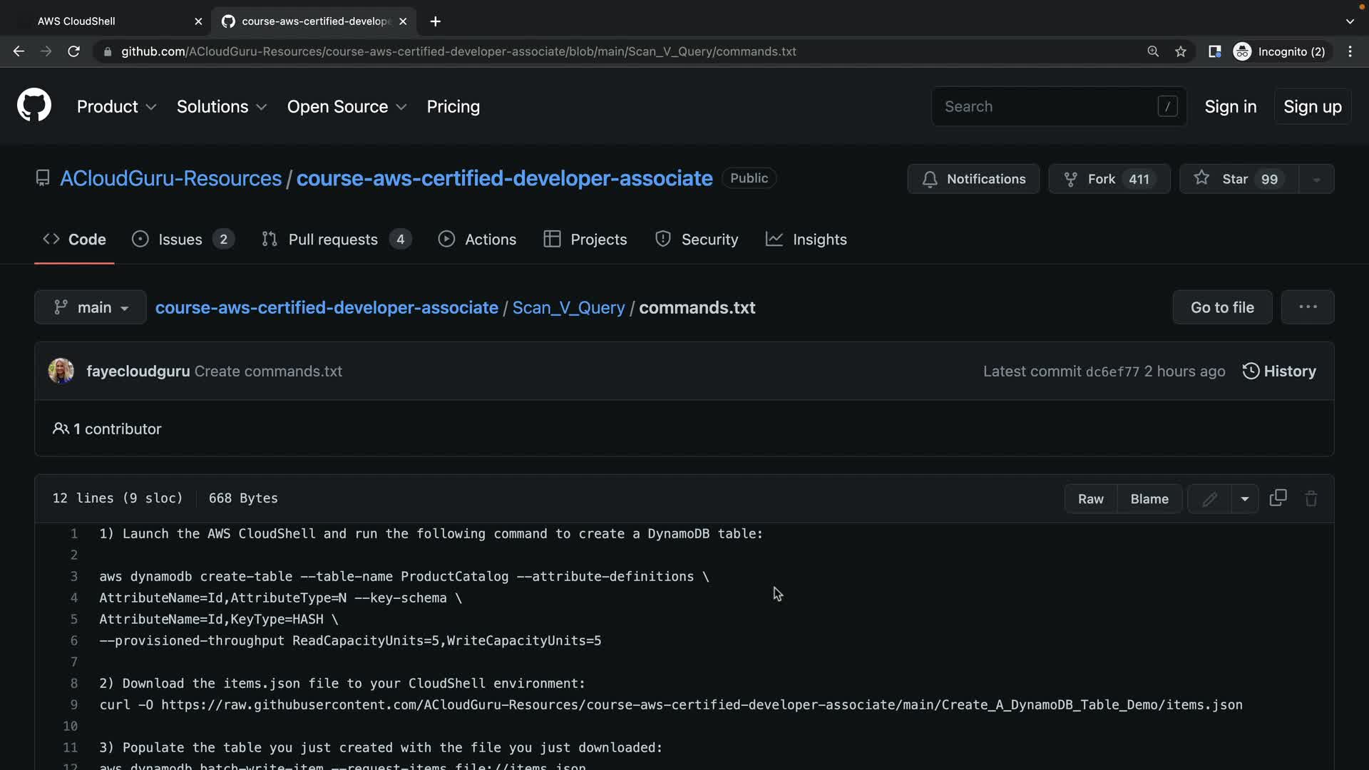Viewport: 1369px width, 770px height.
Task: Click the delete file trash icon
Action: click(1311, 498)
